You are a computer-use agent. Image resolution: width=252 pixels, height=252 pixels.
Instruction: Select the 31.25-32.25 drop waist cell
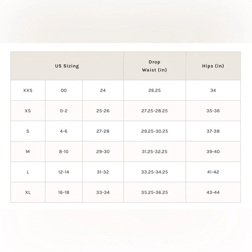click(155, 151)
